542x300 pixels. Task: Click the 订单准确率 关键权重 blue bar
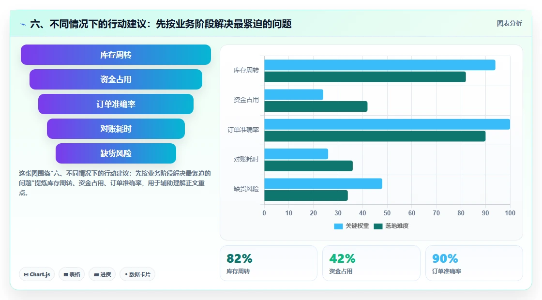coord(387,124)
